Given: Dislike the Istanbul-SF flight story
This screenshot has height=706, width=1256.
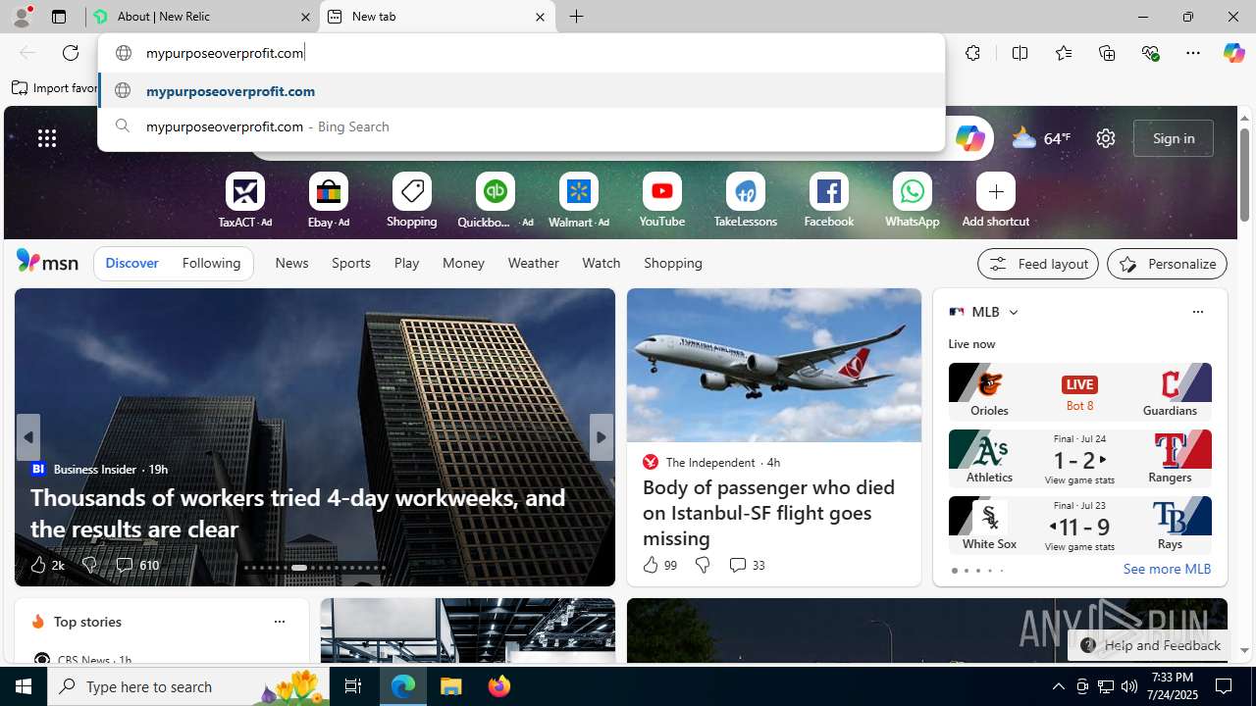Looking at the screenshot, I should coord(703,565).
